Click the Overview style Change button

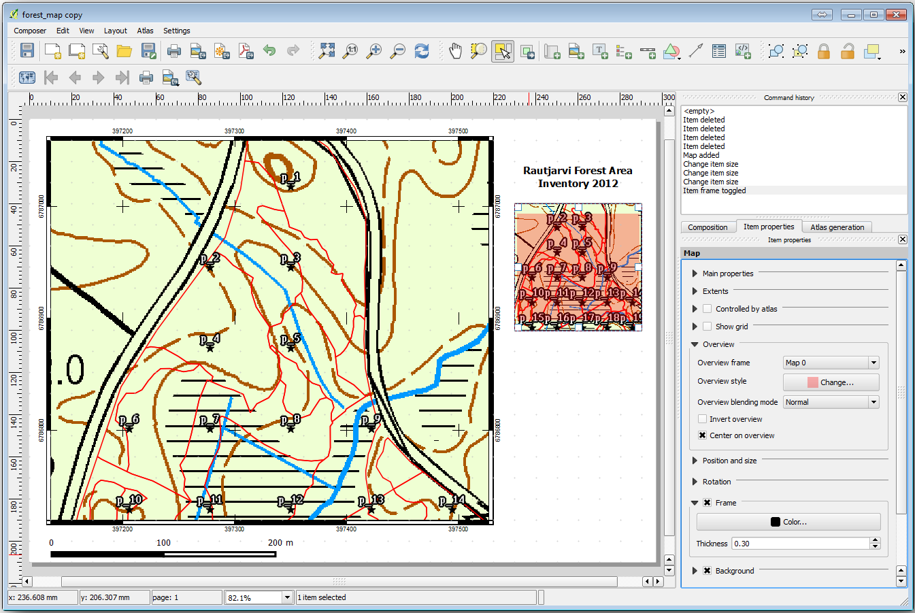tap(830, 382)
